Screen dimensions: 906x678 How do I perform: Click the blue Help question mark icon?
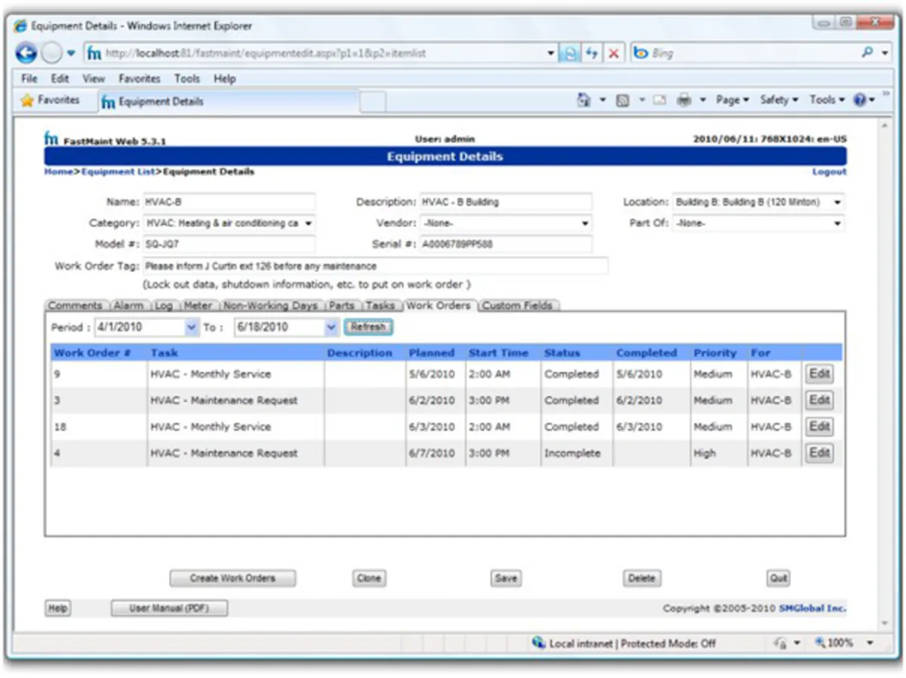tap(860, 100)
